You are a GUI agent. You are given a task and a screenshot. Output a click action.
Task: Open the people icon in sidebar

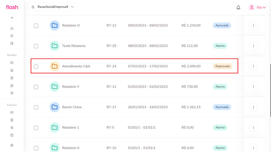coord(12,36)
